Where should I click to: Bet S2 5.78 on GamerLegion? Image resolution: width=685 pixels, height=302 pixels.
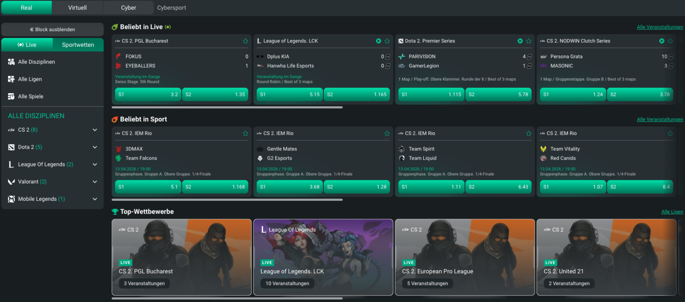[x=499, y=95]
